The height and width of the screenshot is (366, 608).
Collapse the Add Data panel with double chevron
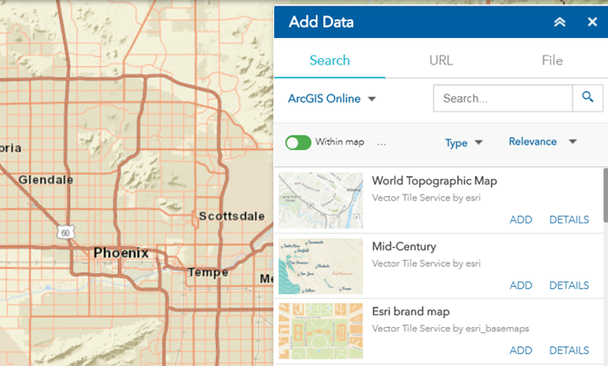click(560, 22)
